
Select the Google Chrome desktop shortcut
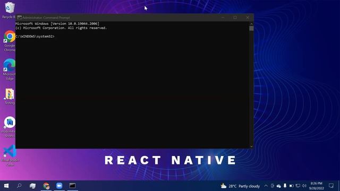tap(10, 41)
